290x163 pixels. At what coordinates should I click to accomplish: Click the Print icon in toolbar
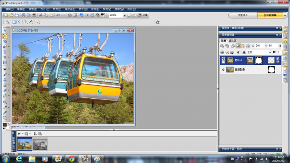[23, 15]
